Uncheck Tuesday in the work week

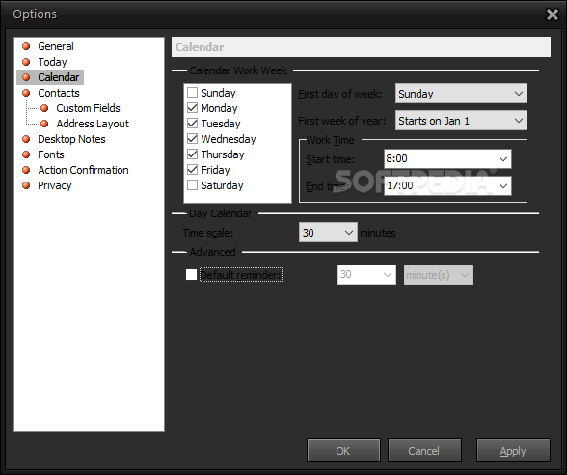pyautogui.click(x=193, y=124)
